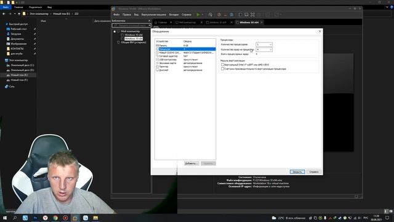
Task: Open the power options dropdown arrow
Action: click(203, 15)
